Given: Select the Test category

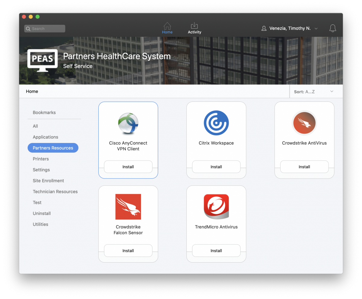Looking at the screenshot, I should (x=37, y=203).
